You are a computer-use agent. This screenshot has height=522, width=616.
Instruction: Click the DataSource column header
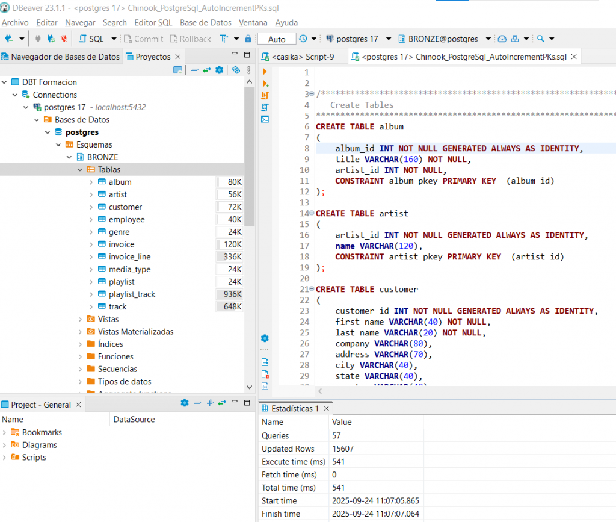point(134,419)
